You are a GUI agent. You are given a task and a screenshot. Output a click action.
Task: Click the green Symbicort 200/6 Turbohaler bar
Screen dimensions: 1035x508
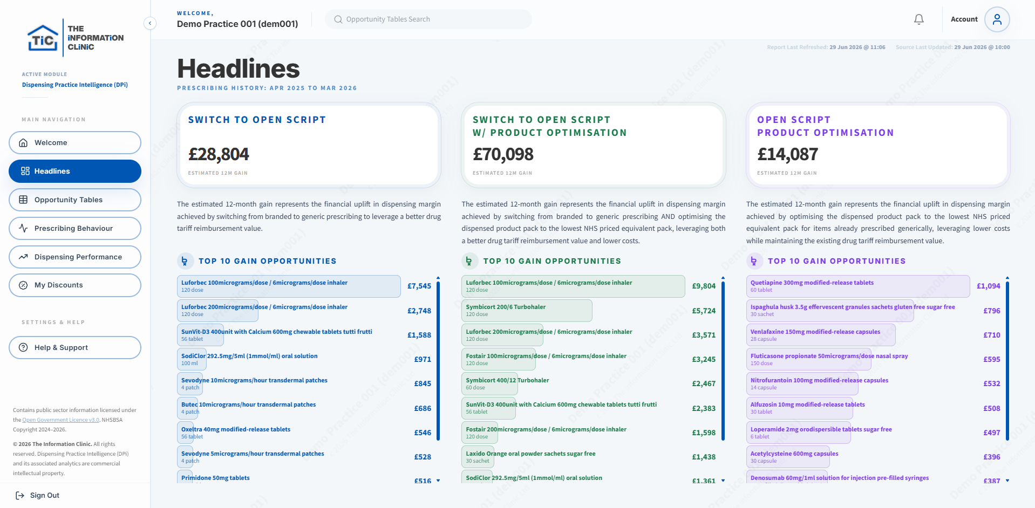tap(527, 311)
